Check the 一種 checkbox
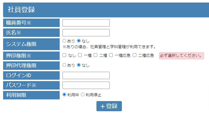 pos(80,55)
